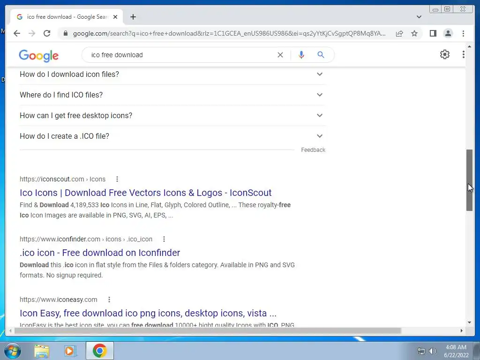Screen dimensions: 480x360
Task: Click the vertical scrollbar thumb
Action: [x=469, y=180]
